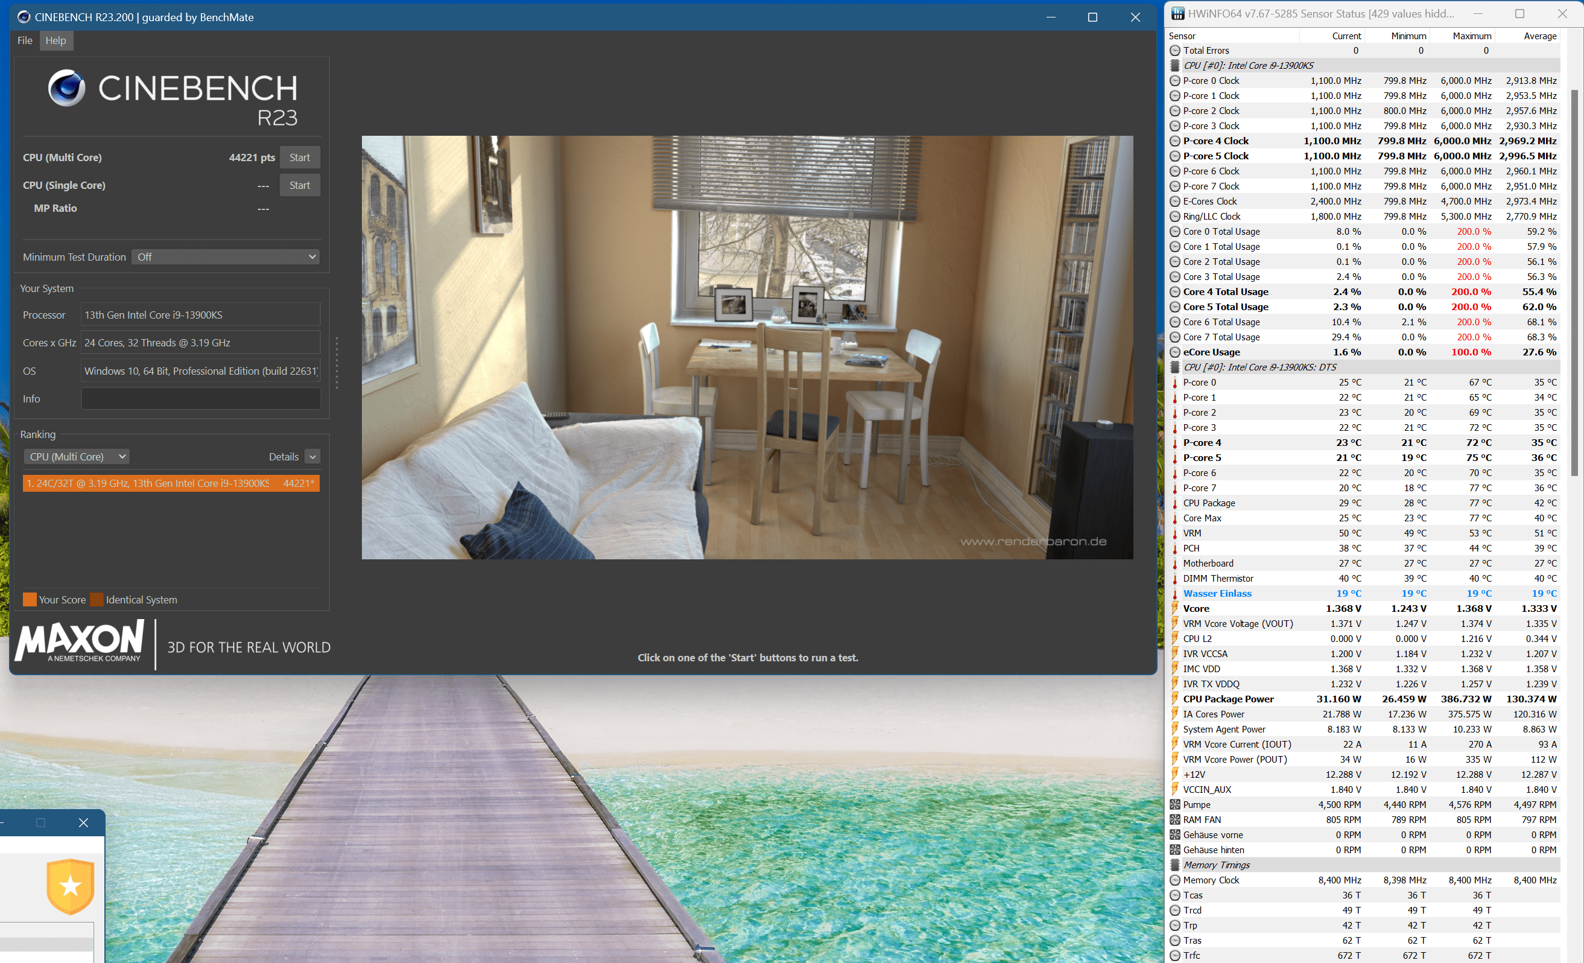
Task: Select the VCCIN_AUX voltage row
Action: pyautogui.click(x=1363, y=789)
